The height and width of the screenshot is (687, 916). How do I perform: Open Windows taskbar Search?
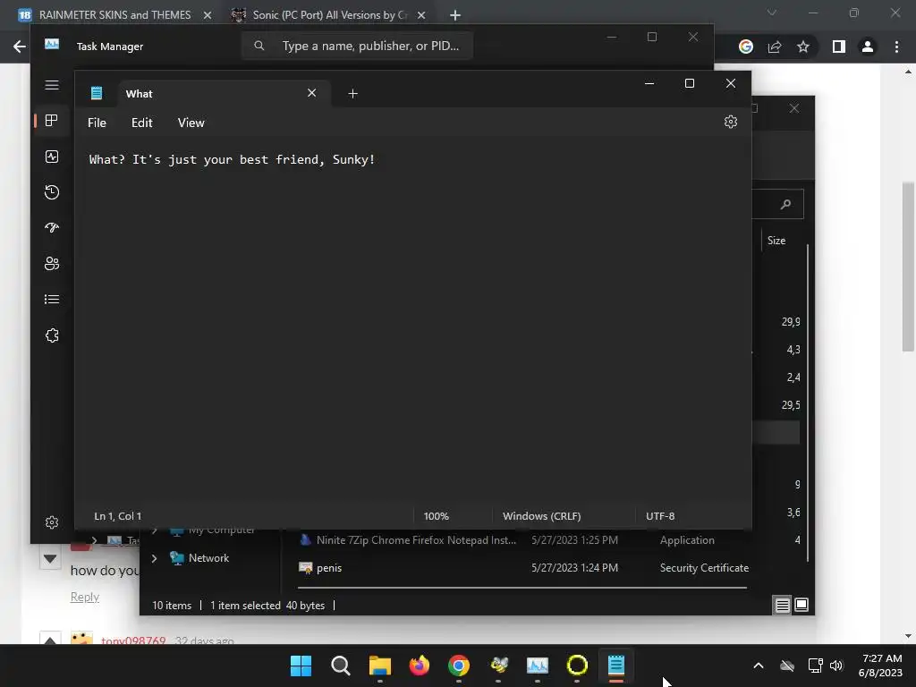tap(340, 666)
